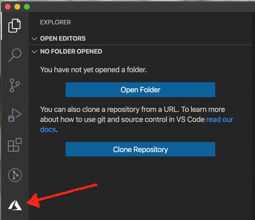Image resolution: width=255 pixels, height=220 pixels.
Task: Open the Run and Debug icon
Action: 15,115
